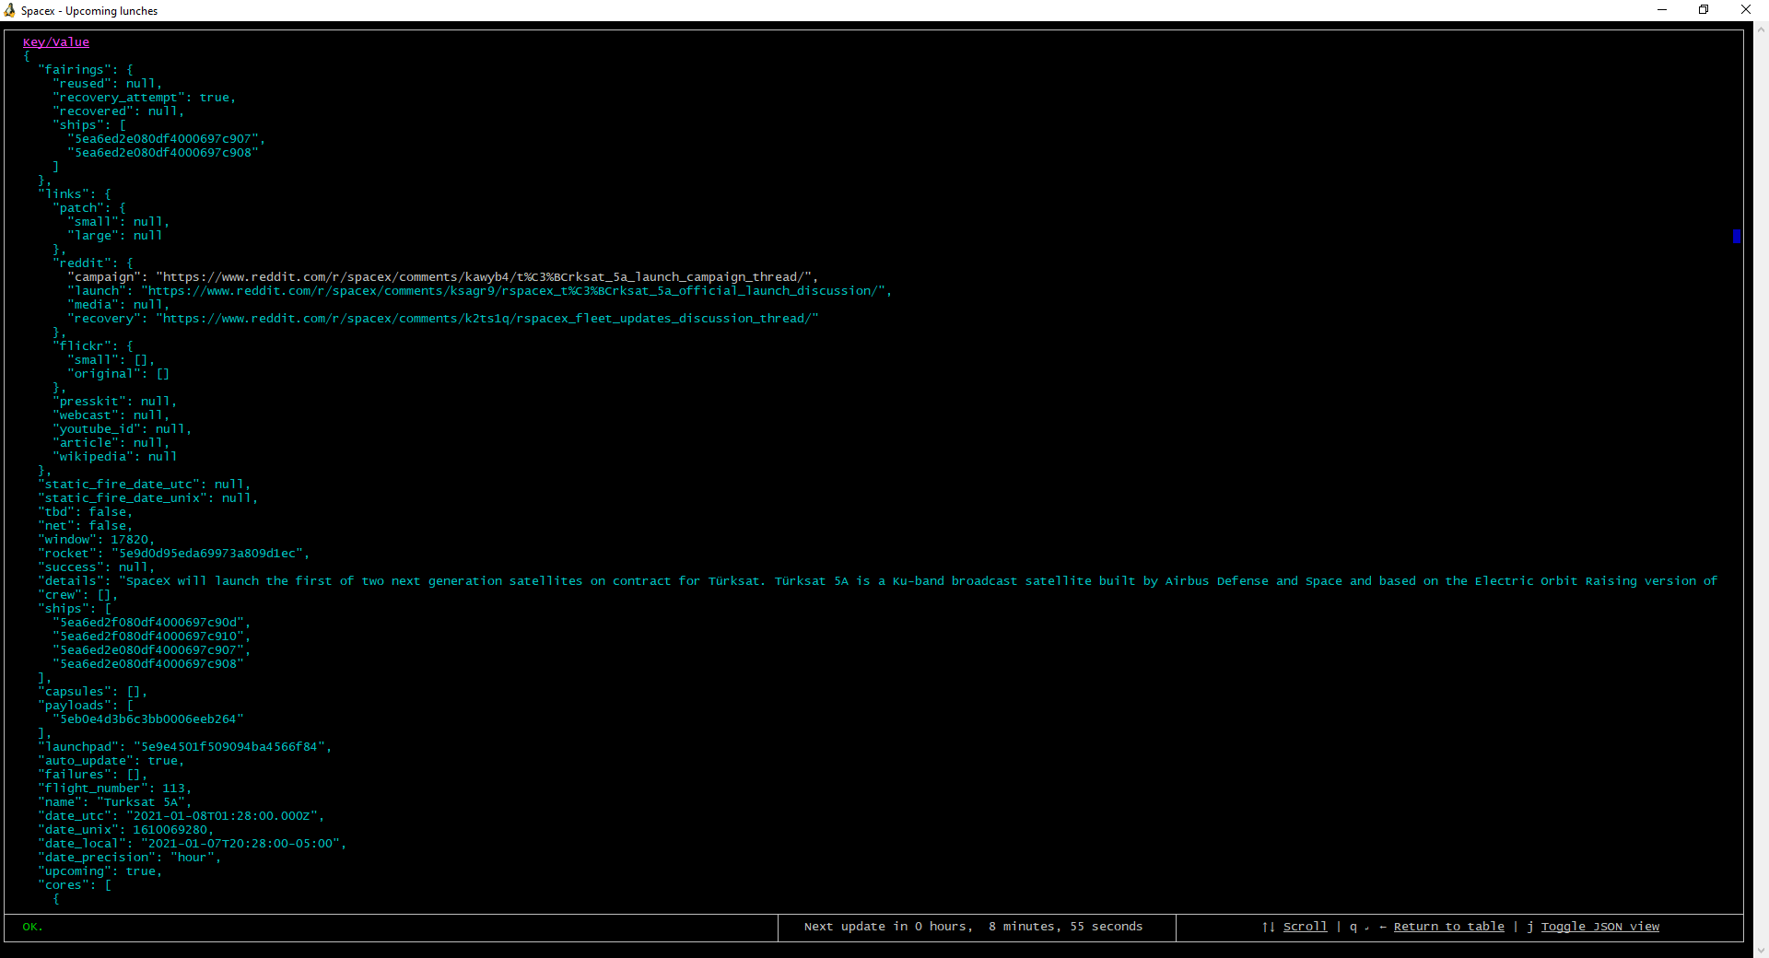1769x958 pixels.
Task: Click the "name": "Turksat 5A" line
Action: pyautogui.click(x=114, y=802)
